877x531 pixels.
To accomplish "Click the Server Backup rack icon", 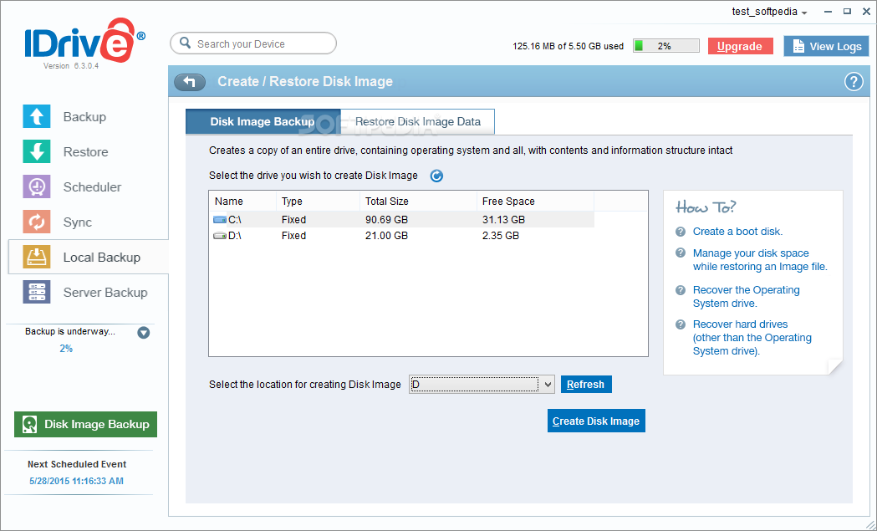I will (x=36, y=292).
